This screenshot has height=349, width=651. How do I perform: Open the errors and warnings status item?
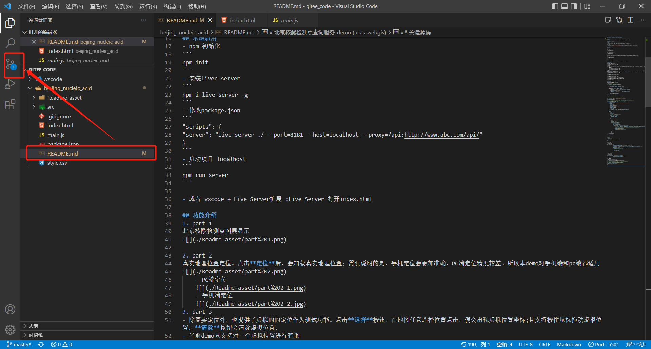pyautogui.click(x=61, y=344)
